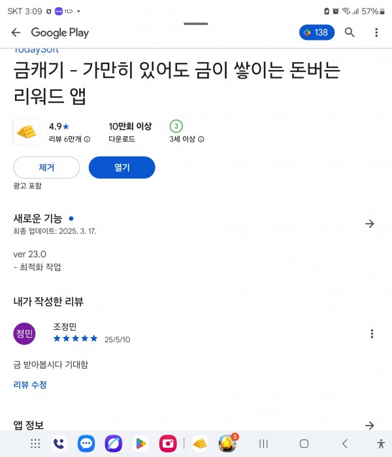
Task: Open the Play Store icon in dock
Action: [140, 444]
